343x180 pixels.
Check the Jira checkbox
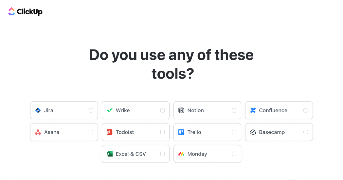pos(91,110)
